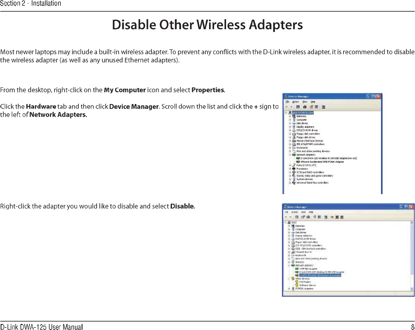415x330 pixels.
Task: Expand PCMCIA adapters node in bottom Device Manager
Action: pos(289,289)
